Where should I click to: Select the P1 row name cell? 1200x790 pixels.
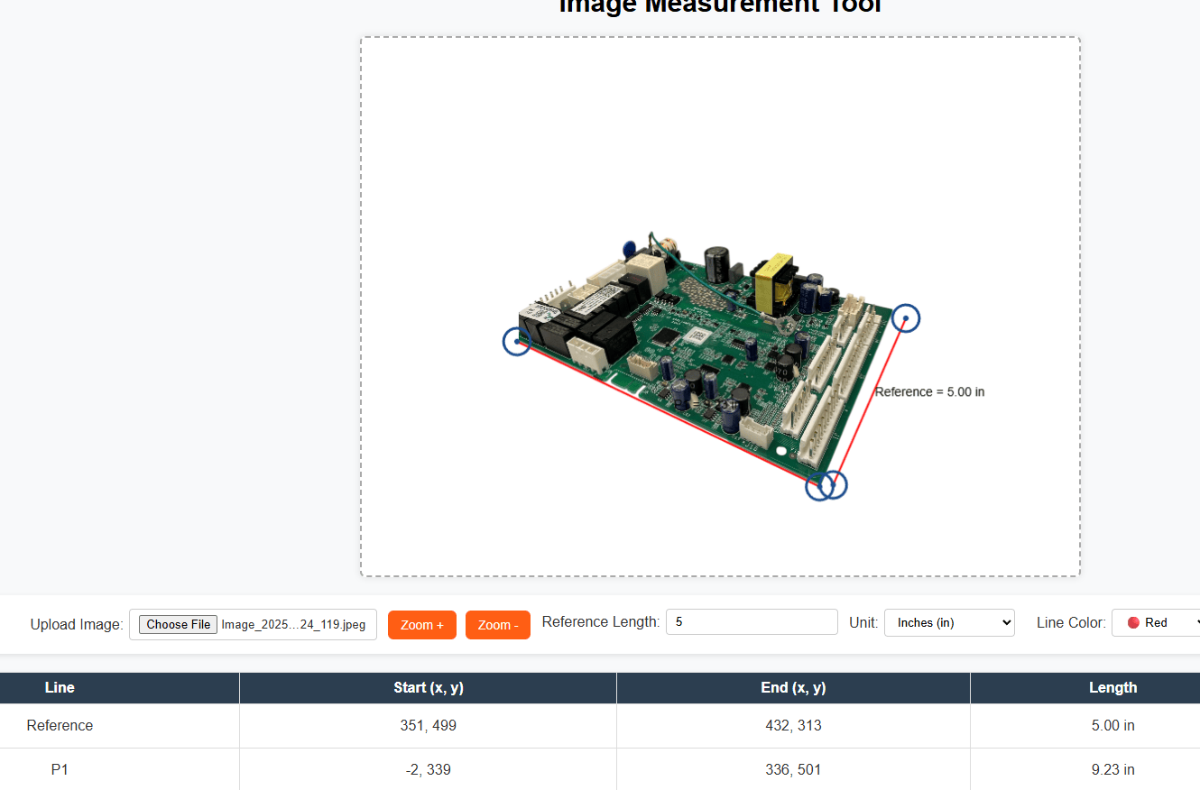(x=60, y=769)
